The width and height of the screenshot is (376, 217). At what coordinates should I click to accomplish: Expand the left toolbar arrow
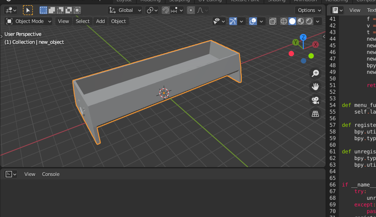(1, 36)
